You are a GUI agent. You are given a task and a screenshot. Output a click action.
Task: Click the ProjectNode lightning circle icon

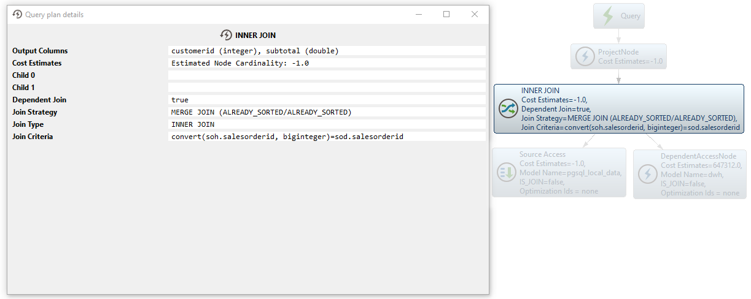[584, 56]
